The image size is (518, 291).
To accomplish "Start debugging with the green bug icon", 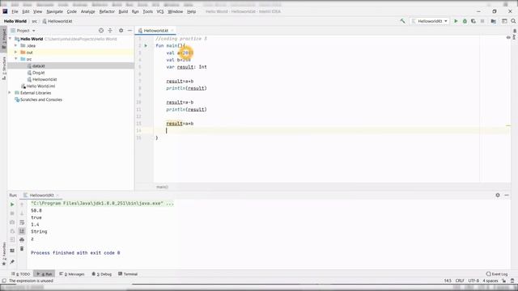I will click(x=465, y=21).
